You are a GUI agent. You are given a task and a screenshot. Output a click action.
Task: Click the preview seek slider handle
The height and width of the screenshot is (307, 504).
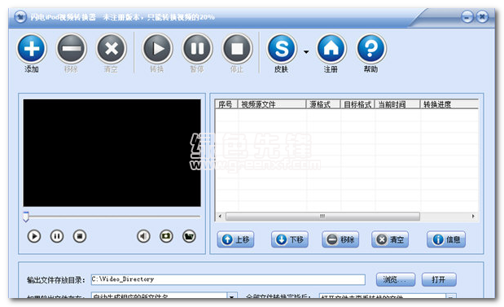click(x=26, y=217)
